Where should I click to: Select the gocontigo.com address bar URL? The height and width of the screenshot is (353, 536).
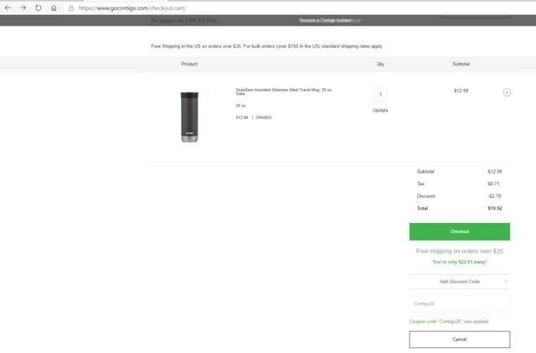132,8
